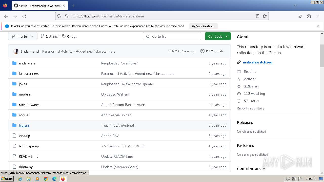Bookmark this page with the star icon
This screenshot has height=182, width=324.
265,16
